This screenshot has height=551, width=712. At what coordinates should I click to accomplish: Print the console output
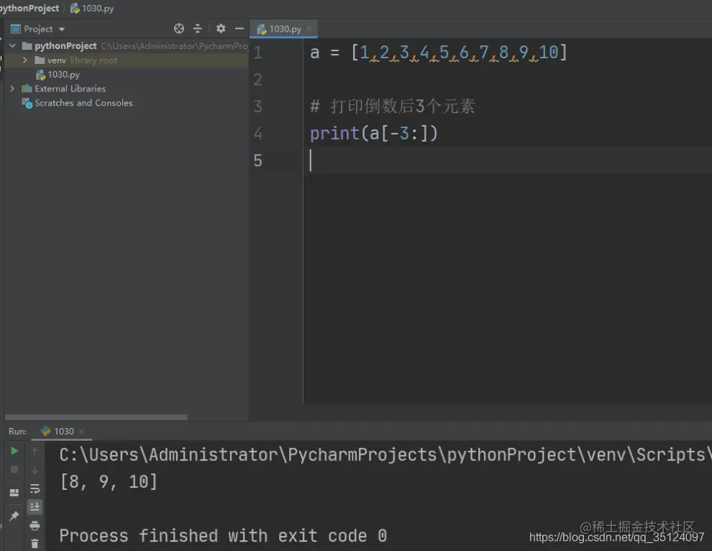[x=35, y=526]
